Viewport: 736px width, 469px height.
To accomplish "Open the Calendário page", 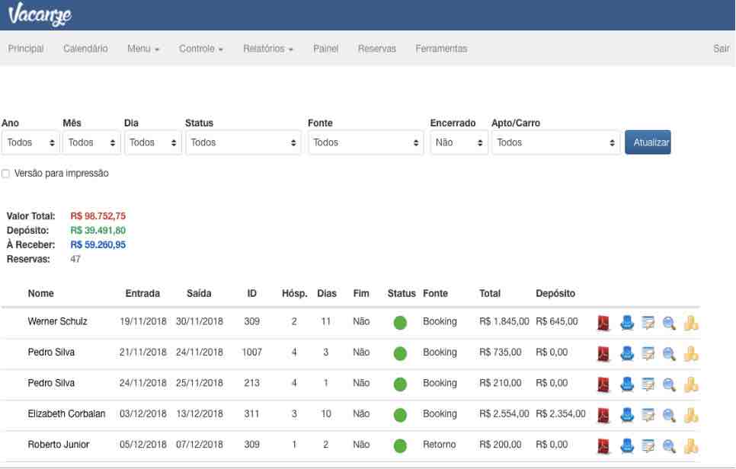I will click(x=85, y=49).
